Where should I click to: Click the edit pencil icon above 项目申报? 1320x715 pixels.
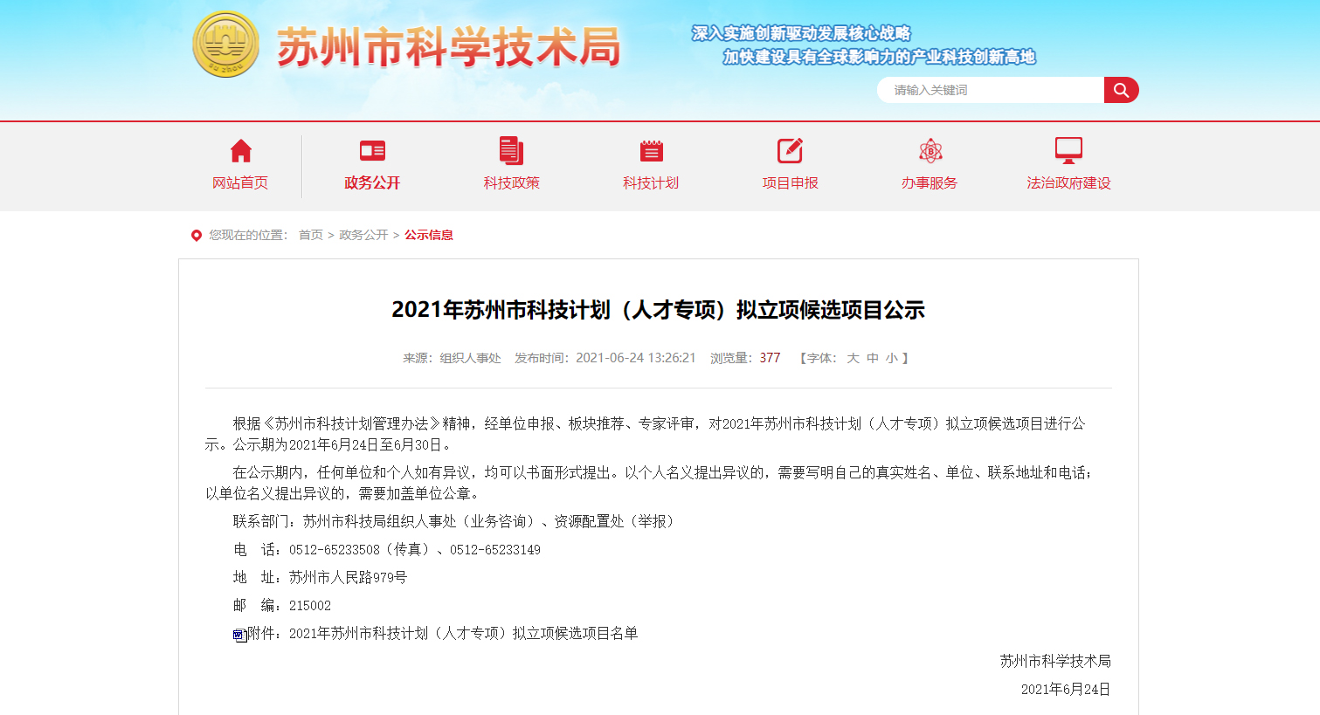[x=790, y=150]
